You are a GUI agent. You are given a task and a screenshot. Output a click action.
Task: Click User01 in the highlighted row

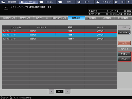click(33, 35)
